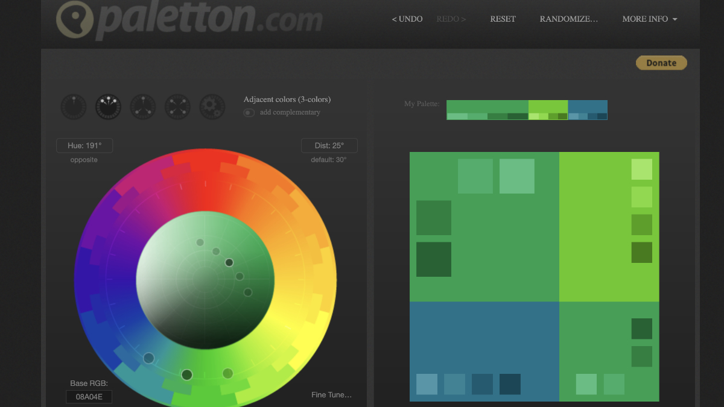Select the monochromatic color scheme icon
The image size is (724, 407).
(73, 107)
